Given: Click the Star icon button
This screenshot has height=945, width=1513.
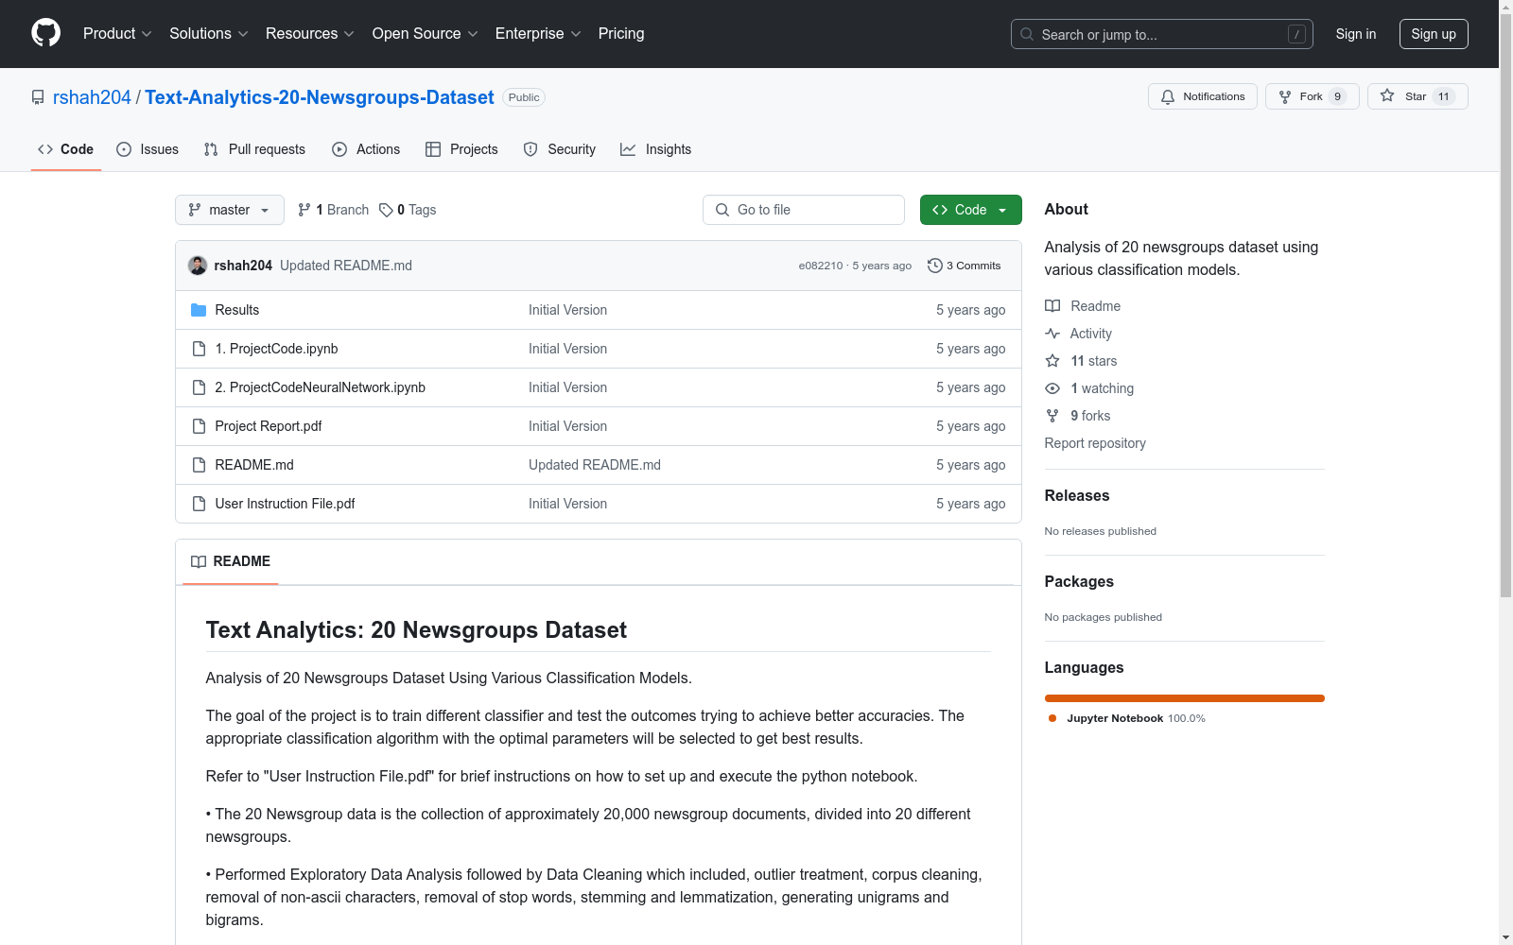Looking at the screenshot, I should coord(1387,95).
